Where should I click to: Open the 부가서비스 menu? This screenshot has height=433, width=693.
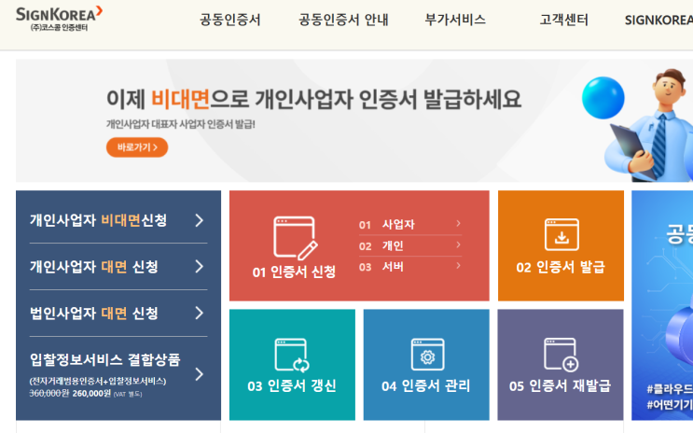point(455,20)
